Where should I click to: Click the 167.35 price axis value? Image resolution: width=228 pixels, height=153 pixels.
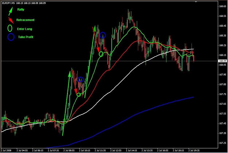(223, 133)
